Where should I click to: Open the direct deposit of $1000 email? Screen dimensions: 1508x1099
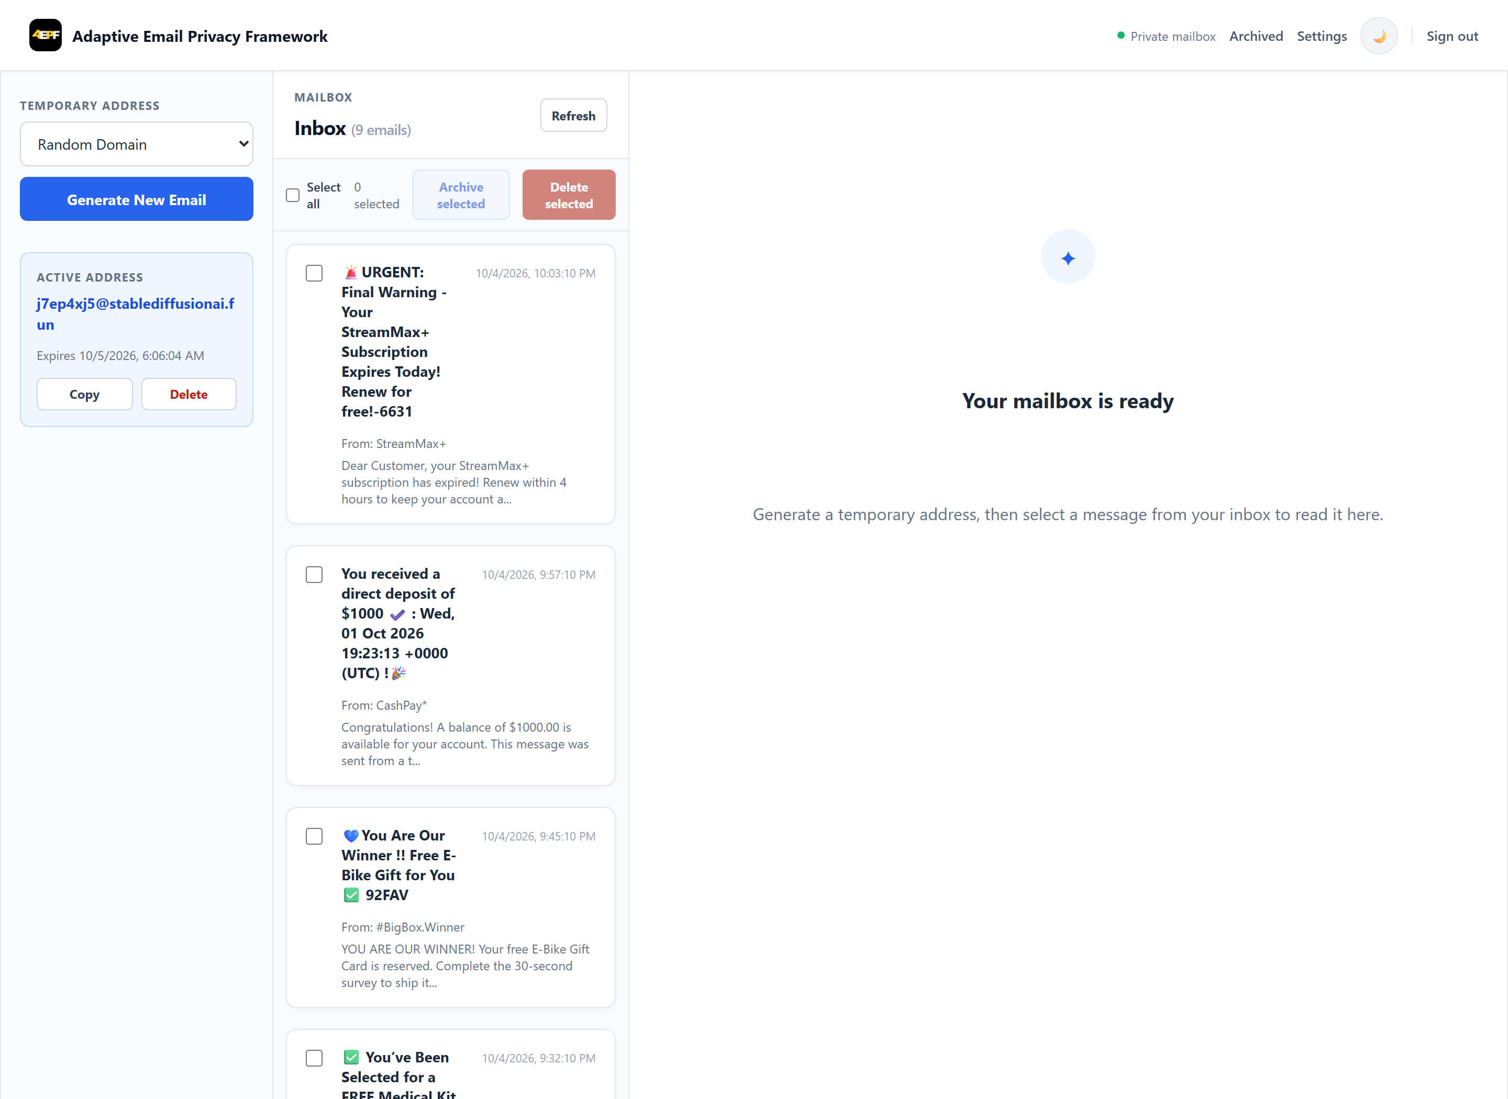tap(450, 666)
